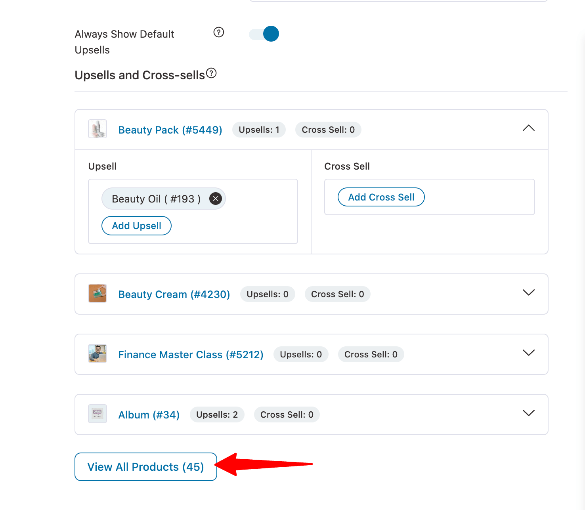Click help icon beside Always Show Default Upsells
The width and height of the screenshot is (585, 510).
click(219, 32)
